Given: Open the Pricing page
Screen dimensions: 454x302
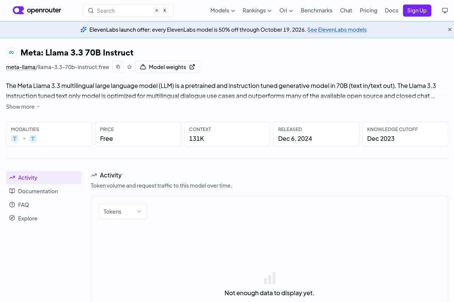Looking at the screenshot, I should point(368,11).
